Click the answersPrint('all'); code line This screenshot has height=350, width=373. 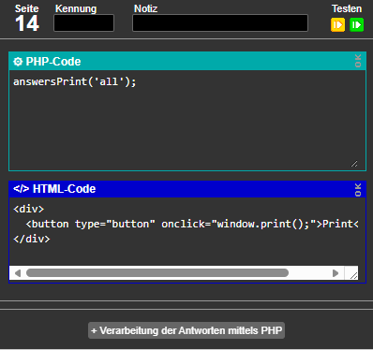(75, 81)
